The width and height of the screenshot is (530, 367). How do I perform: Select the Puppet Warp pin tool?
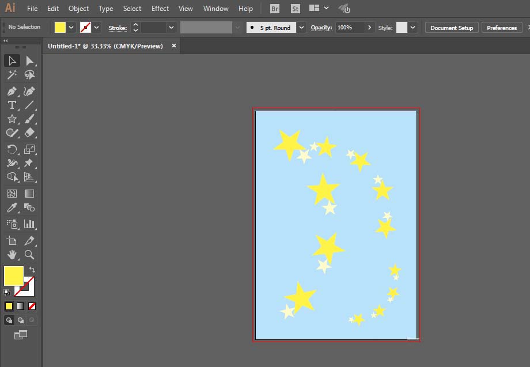[29, 163]
